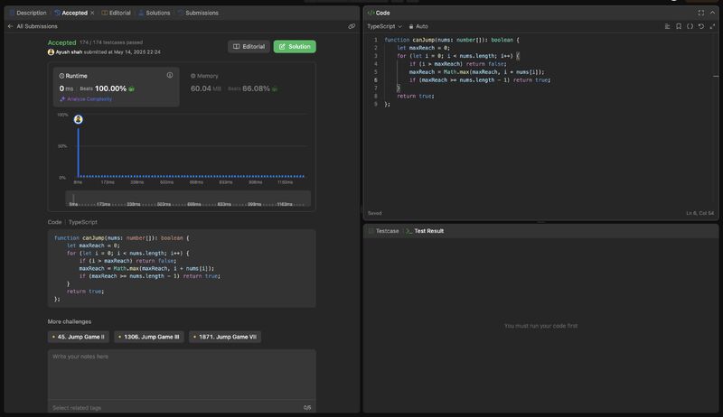This screenshot has height=417, width=723.
Task: Click the bookmark icon in the editor toolbar
Action: [x=679, y=26]
